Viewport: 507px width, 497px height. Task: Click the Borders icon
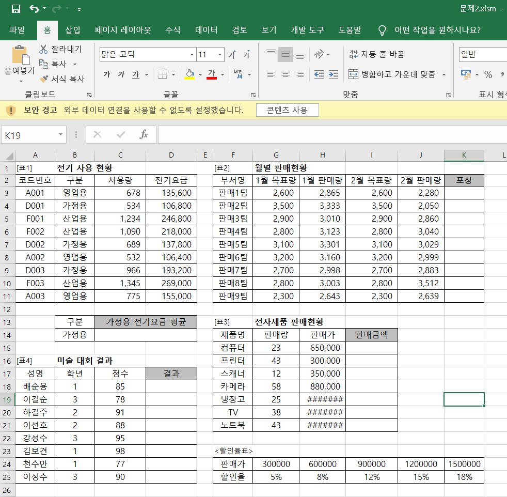pyautogui.click(x=162, y=74)
